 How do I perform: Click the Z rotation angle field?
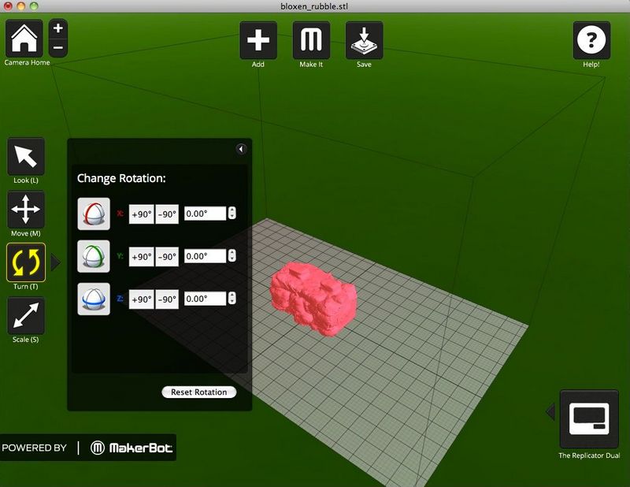click(206, 299)
